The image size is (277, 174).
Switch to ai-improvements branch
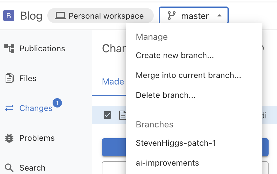(x=167, y=163)
